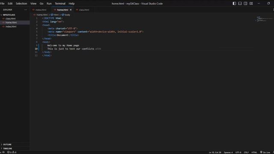Change line endings via CRLF

pos(246,152)
